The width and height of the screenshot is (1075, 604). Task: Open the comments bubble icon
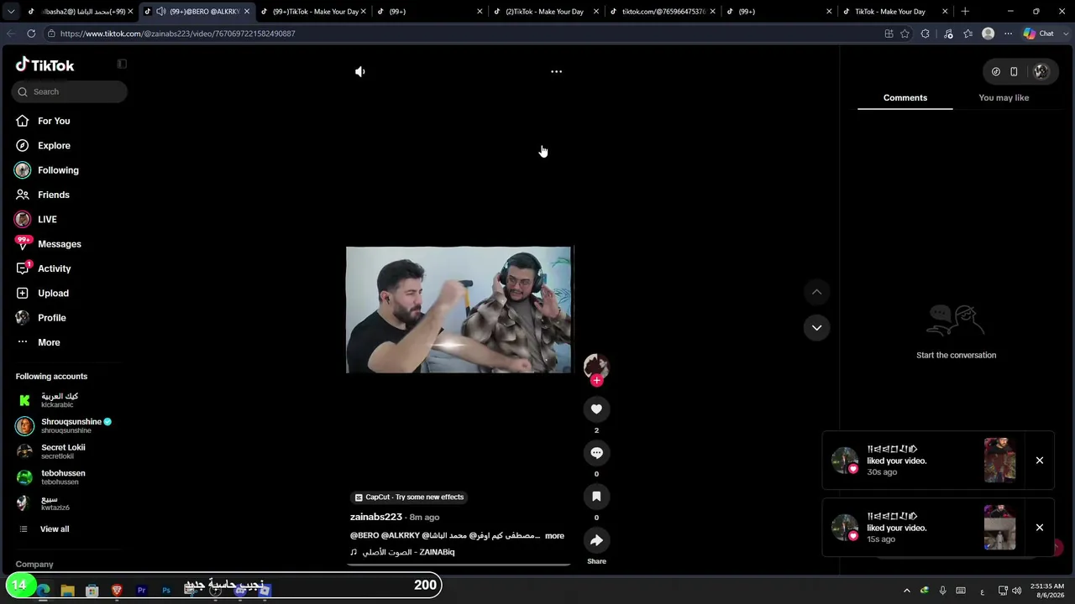596,453
